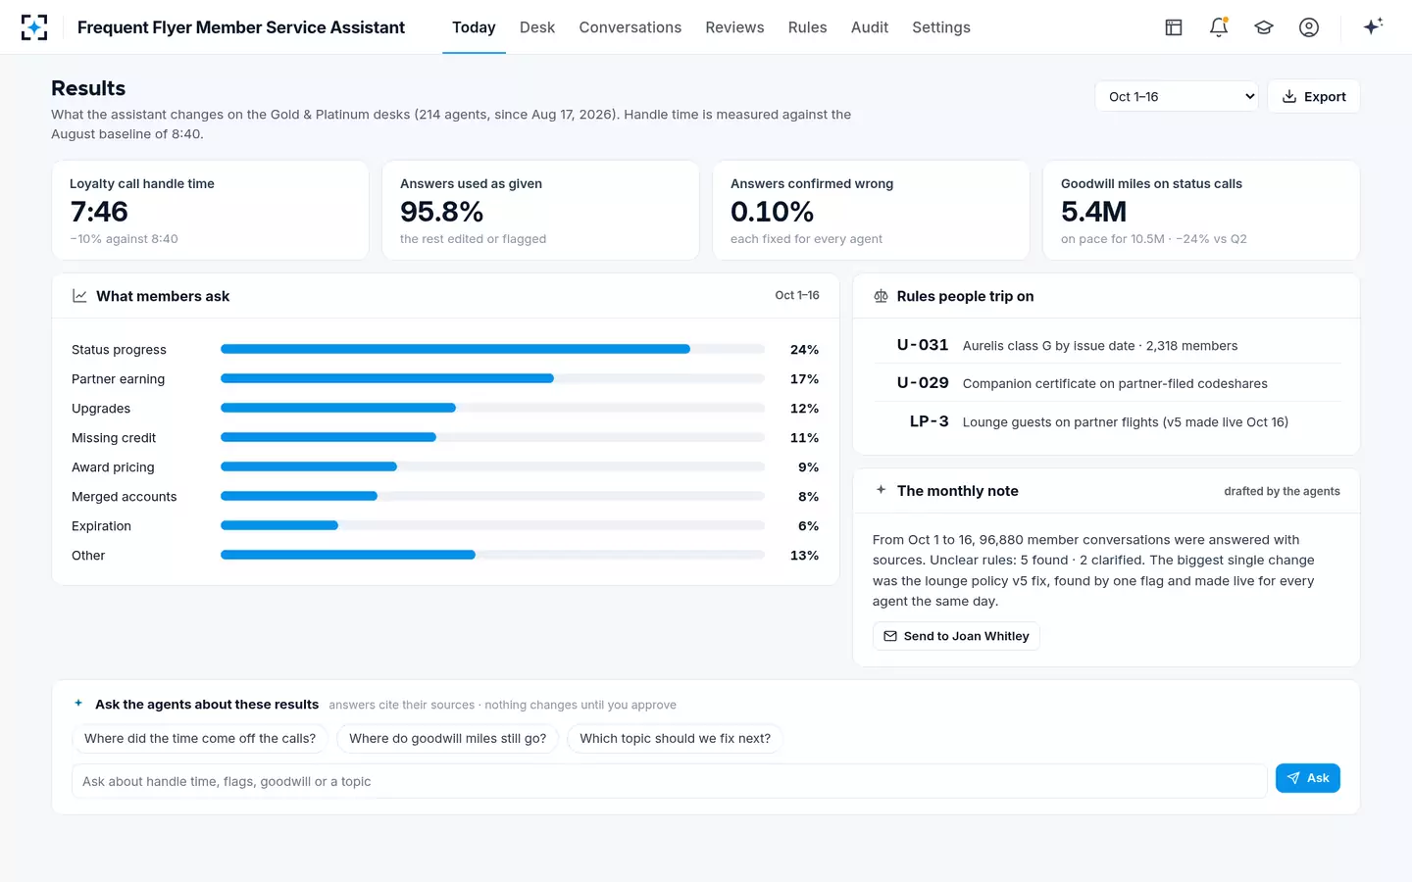Focus the Ask about handle time input
Image resolution: width=1412 pixels, height=882 pixels.
tap(669, 781)
